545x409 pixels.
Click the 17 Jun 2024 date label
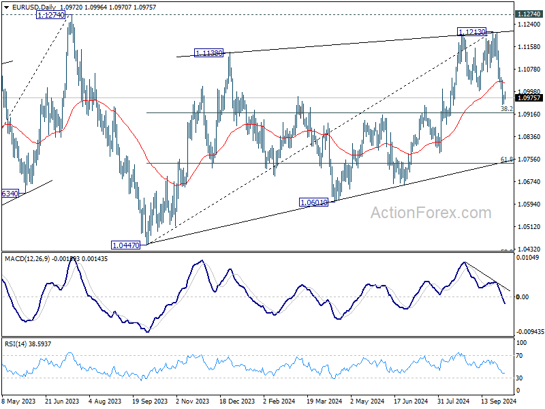point(411,401)
